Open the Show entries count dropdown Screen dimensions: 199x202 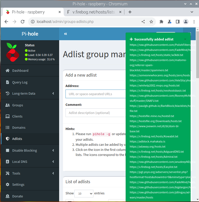pos(84,194)
